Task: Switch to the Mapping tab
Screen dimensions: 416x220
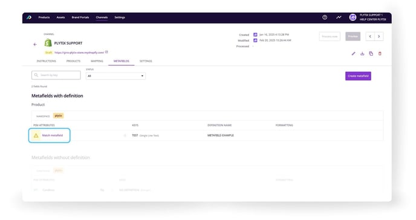Action: pos(97,61)
